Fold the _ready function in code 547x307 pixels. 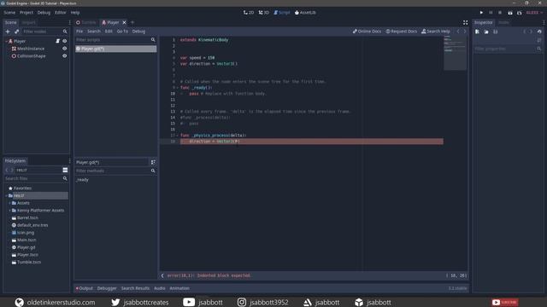[178, 88]
